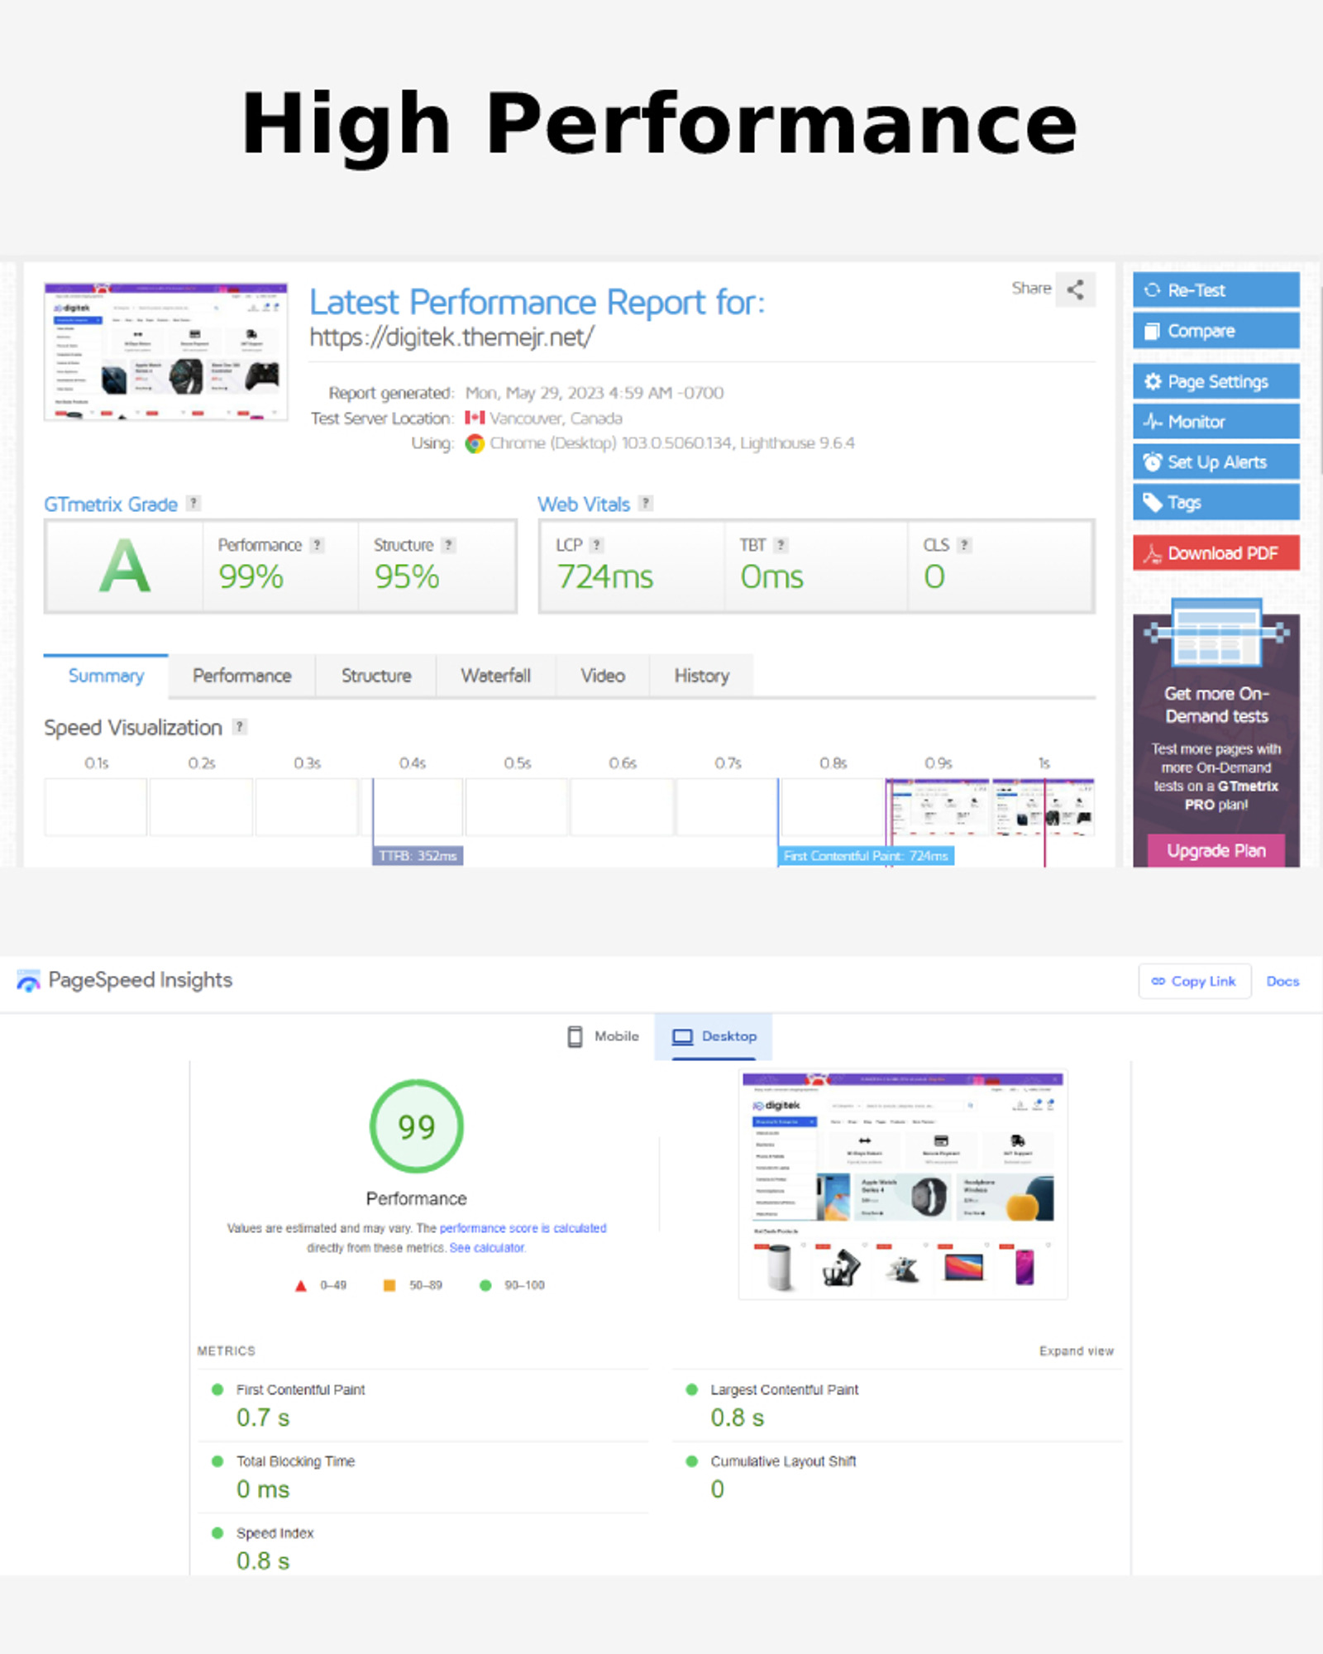Select the green 90–100 legend swatch
Viewport: 1323px width, 1654px height.
(485, 1285)
